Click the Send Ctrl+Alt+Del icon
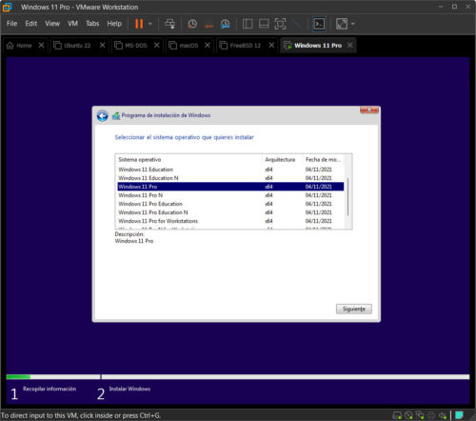Viewport: 476px width, 421px height. (169, 24)
